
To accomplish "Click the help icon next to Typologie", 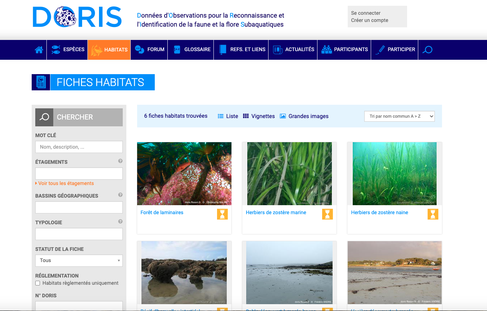I will click(x=120, y=222).
